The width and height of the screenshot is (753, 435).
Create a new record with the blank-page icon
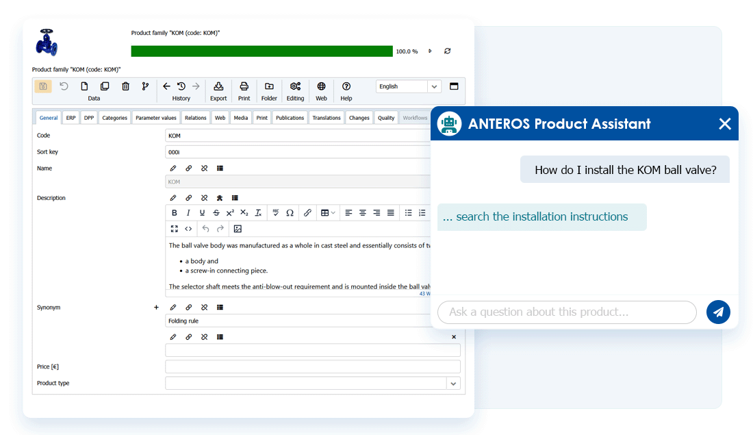pos(84,86)
